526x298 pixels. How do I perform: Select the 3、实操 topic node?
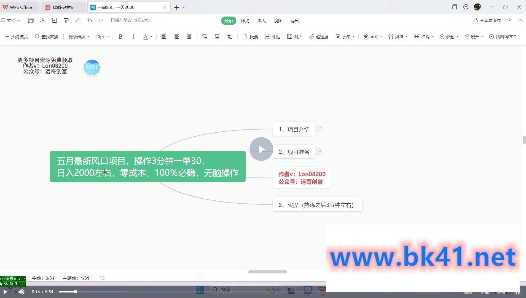pyautogui.click(x=318, y=205)
